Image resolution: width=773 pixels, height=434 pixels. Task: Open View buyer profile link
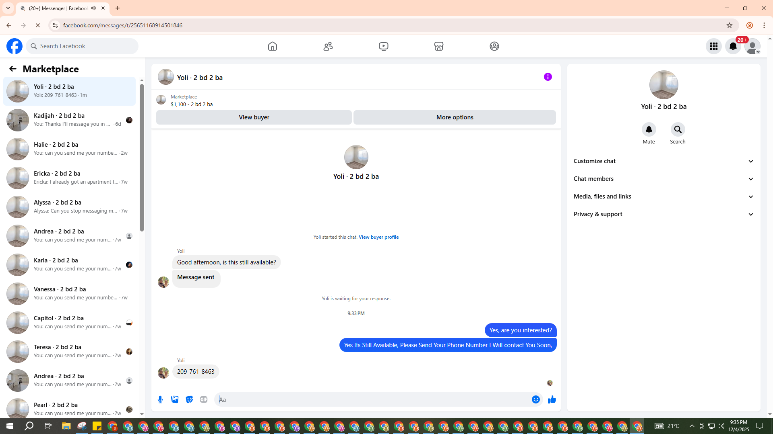pos(378,237)
